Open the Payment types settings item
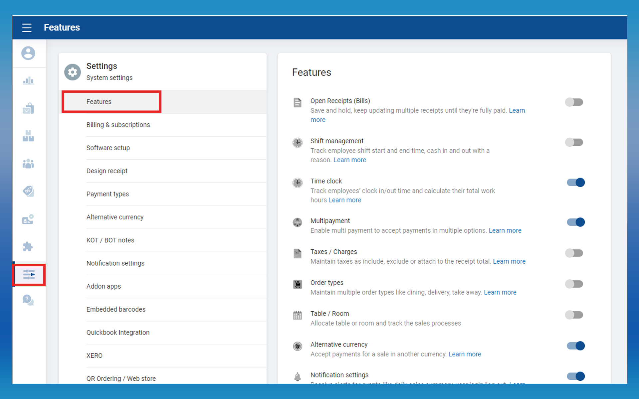 coord(107,194)
